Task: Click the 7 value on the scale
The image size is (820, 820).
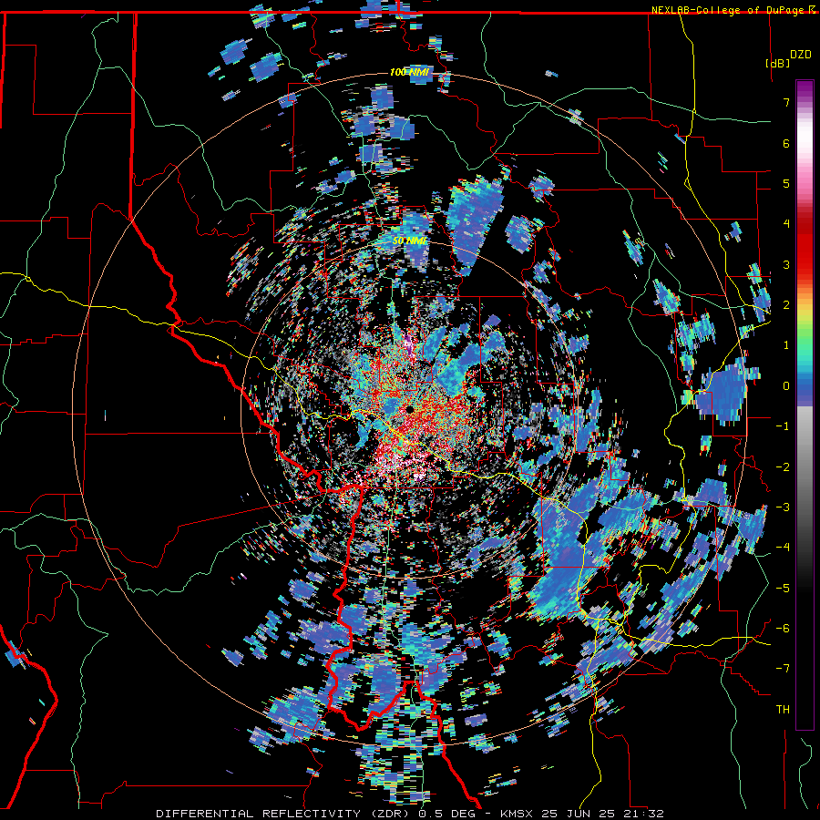Action: [x=786, y=102]
